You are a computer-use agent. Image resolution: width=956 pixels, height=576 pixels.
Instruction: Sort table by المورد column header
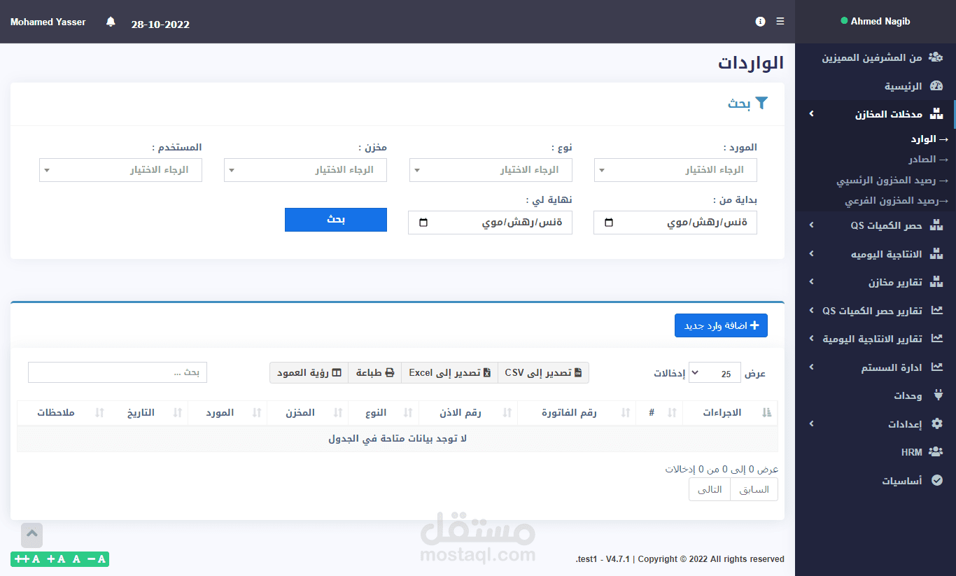tap(227, 413)
